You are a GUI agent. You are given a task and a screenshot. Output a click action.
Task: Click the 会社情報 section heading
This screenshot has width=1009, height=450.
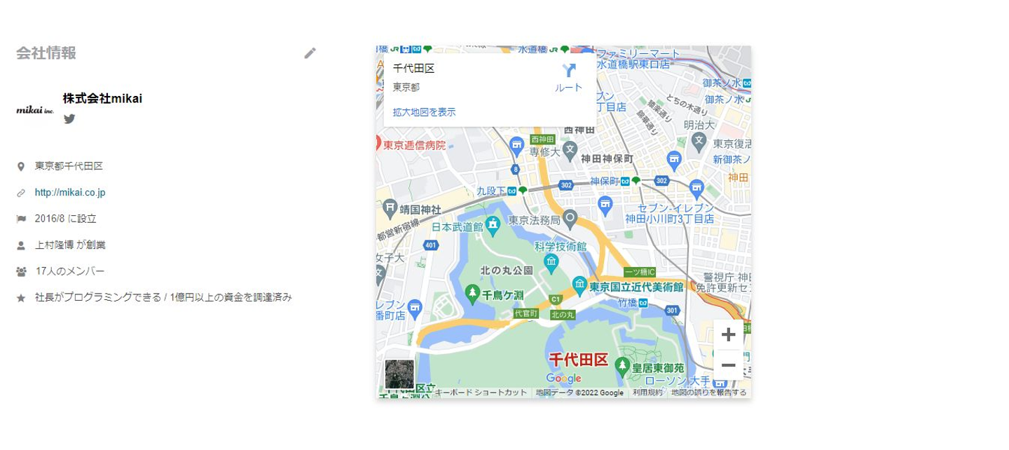tap(46, 53)
